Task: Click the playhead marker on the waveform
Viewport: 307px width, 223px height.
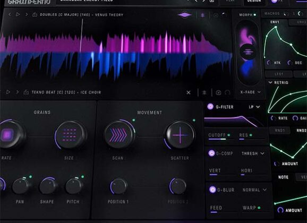Action: click(x=81, y=36)
